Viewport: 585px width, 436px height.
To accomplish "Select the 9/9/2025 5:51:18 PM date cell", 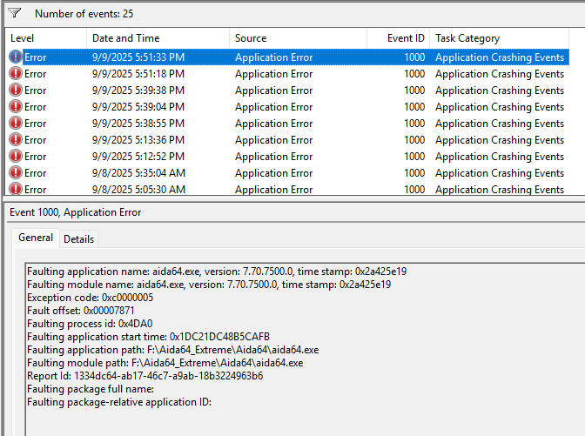I will pyautogui.click(x=138, y=73).
